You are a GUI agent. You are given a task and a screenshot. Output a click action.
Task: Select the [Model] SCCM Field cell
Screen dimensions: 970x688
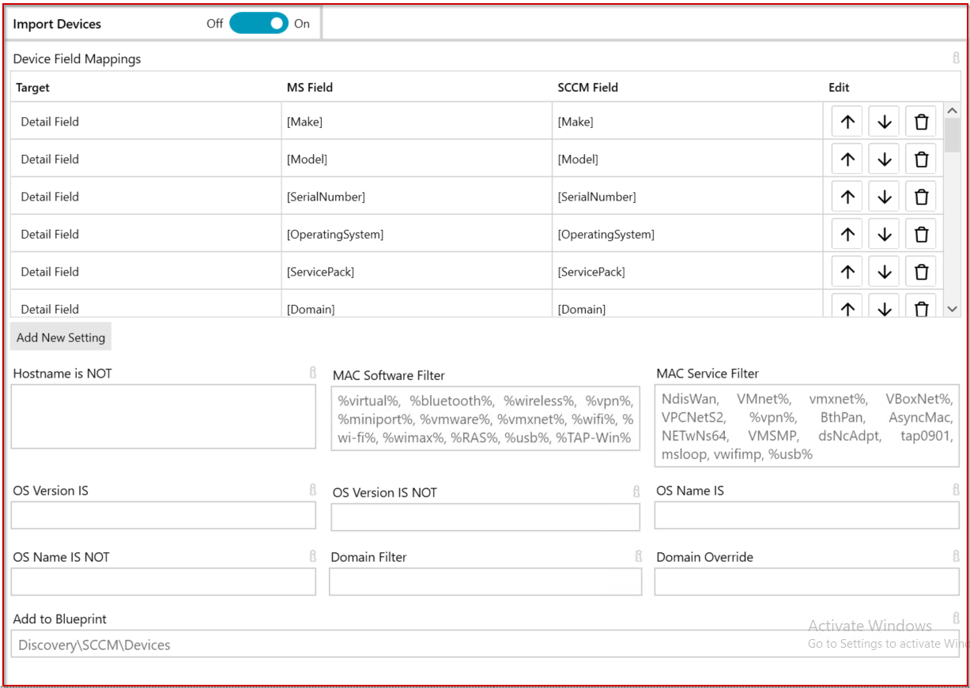pyautogui.click(x=688, y=159)
